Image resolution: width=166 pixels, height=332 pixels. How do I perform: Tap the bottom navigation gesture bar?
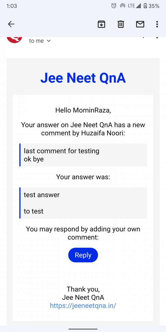point(83,329)
